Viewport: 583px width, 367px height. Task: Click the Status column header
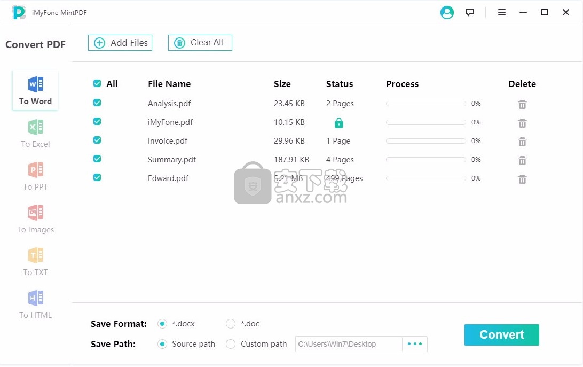tap(340, 84)
